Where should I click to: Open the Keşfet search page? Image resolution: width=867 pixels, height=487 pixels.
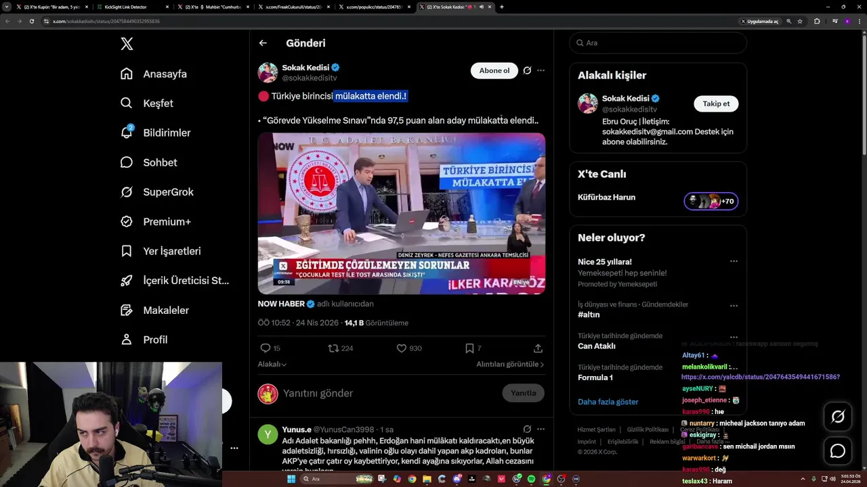[x=147, y=103]
